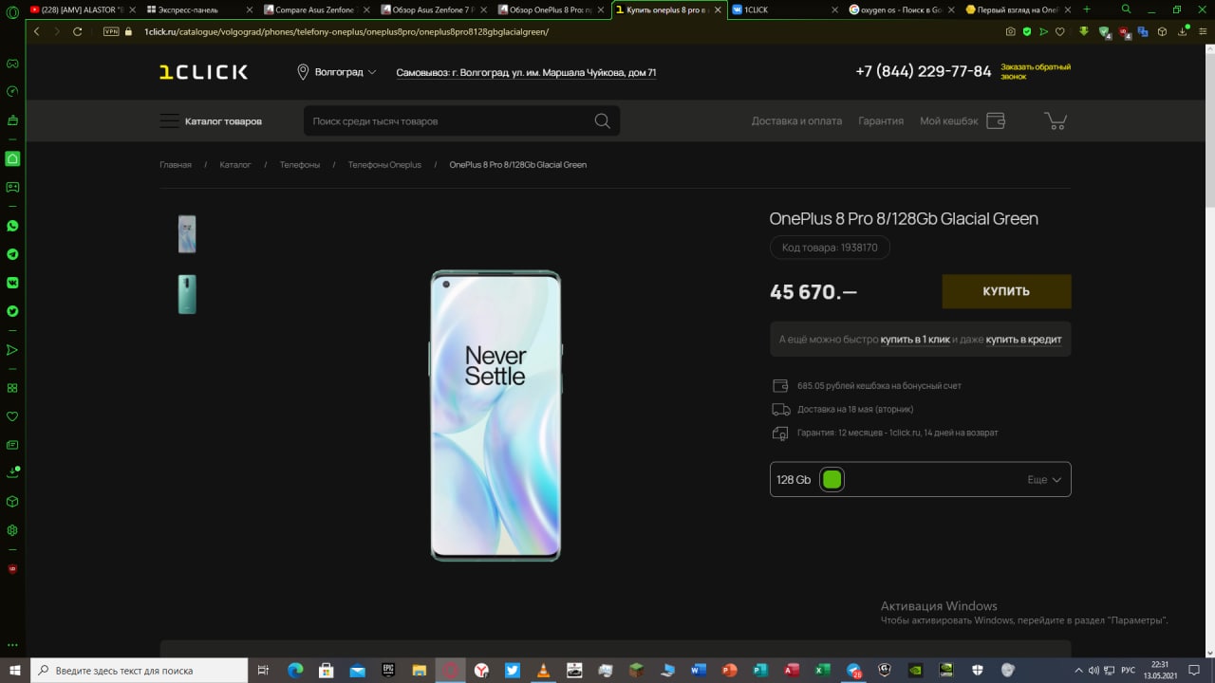Open Excel from the taskbar
This screenshot has width=1215, height=683.
822,670
